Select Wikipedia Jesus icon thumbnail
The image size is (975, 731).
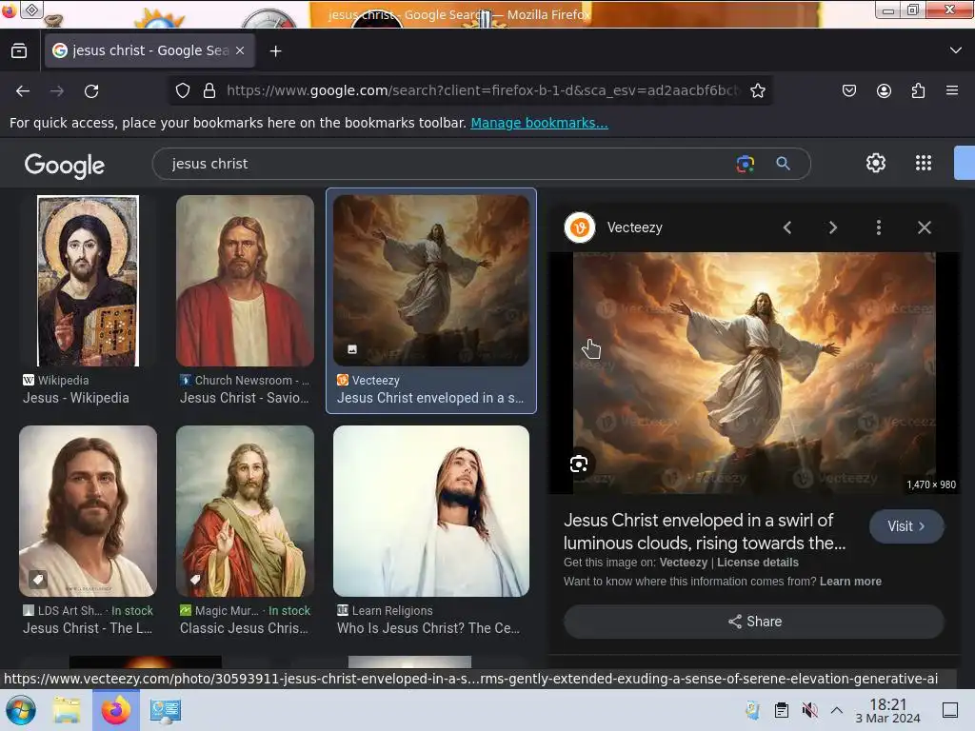point(88,281)
